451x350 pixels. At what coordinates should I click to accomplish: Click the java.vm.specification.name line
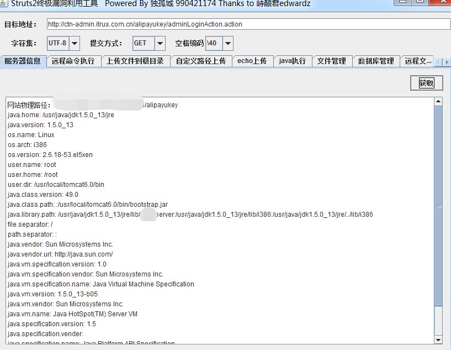tap(100, 284)
